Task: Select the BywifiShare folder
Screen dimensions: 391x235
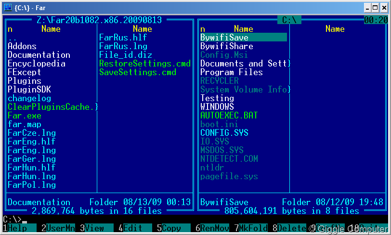Action: pos(227,46)
